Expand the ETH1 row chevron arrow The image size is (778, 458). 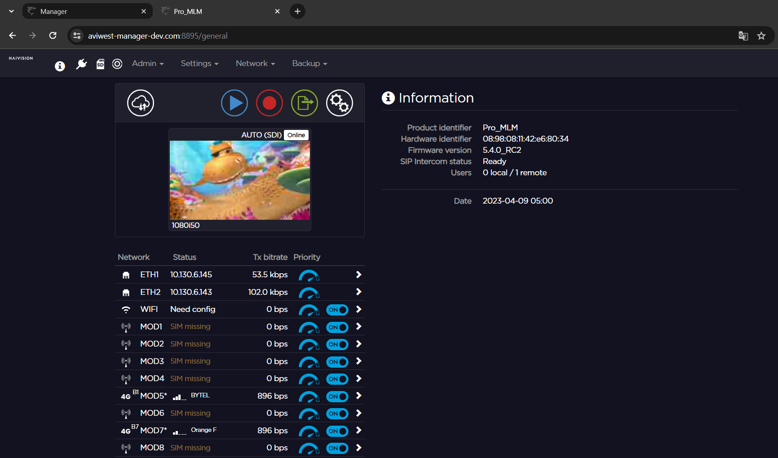358,275
